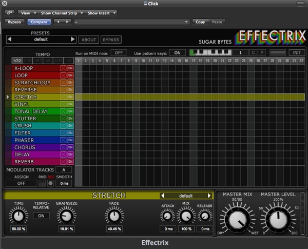Clear the REVERSE track with its X icon
This screenshot has height=249, width=308.
(x=63, y=90)
